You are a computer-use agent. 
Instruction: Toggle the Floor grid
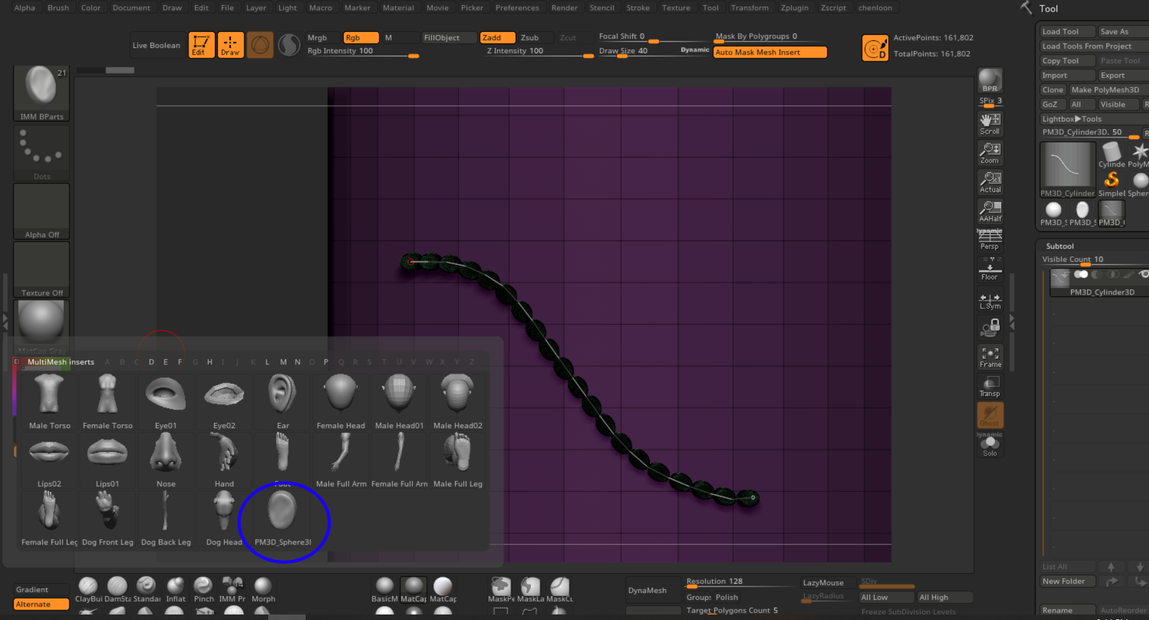point(989,270)
